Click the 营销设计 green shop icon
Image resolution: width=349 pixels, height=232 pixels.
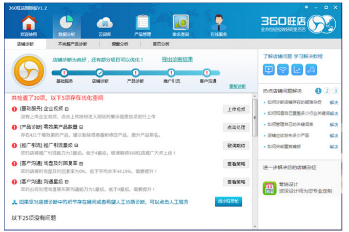point(270,188)
